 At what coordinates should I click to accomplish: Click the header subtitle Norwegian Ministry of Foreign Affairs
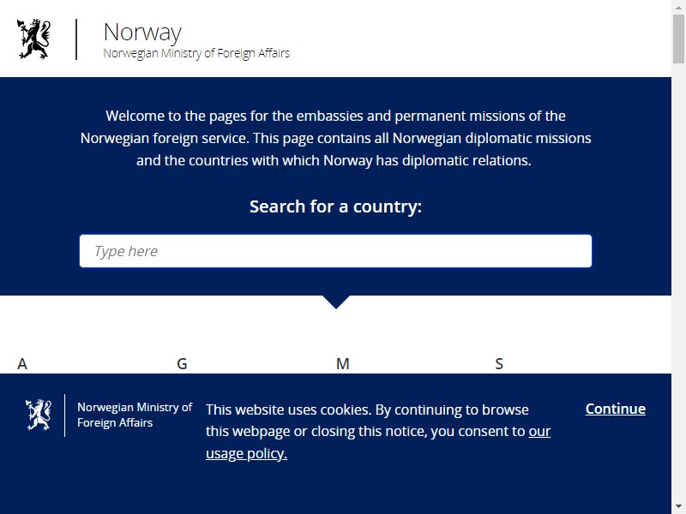[x=196, y=53]
